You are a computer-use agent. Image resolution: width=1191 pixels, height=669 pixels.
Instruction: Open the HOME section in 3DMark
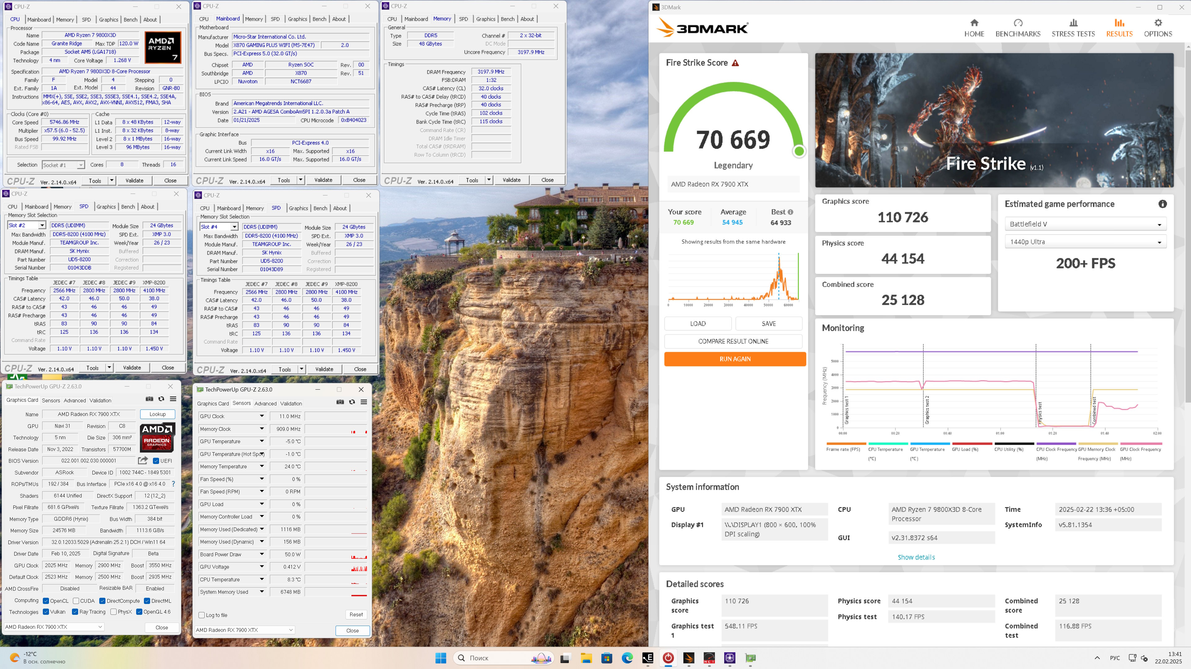[974, 28]
